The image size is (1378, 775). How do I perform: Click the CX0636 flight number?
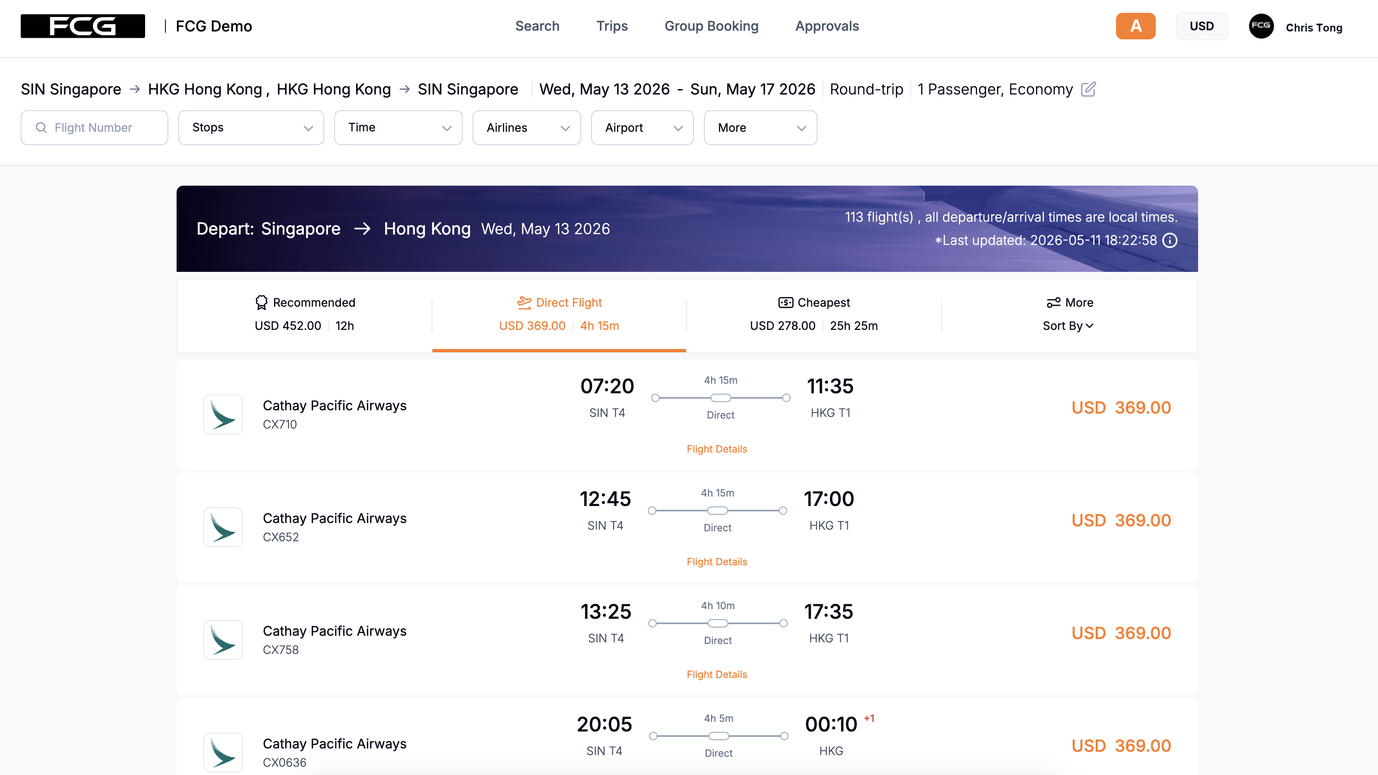coord(284,763)
